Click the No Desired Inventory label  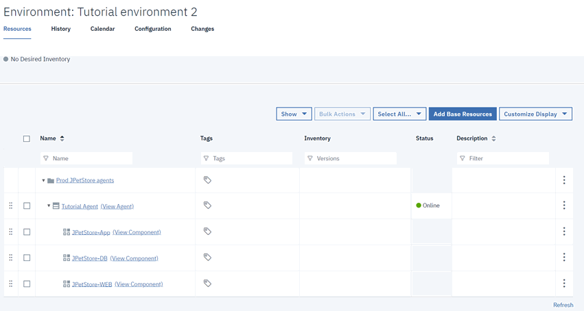[40, 59]
